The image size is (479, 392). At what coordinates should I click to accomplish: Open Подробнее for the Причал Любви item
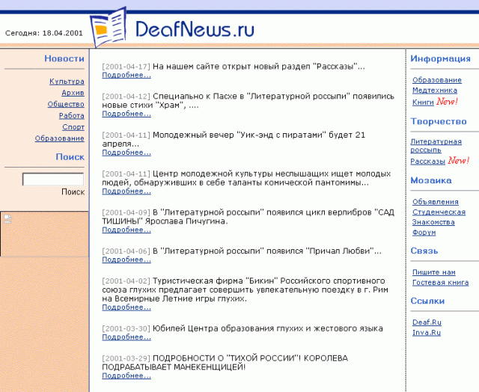click(126, 260)
